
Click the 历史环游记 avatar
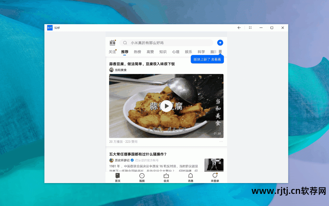(x=111, y=160)
